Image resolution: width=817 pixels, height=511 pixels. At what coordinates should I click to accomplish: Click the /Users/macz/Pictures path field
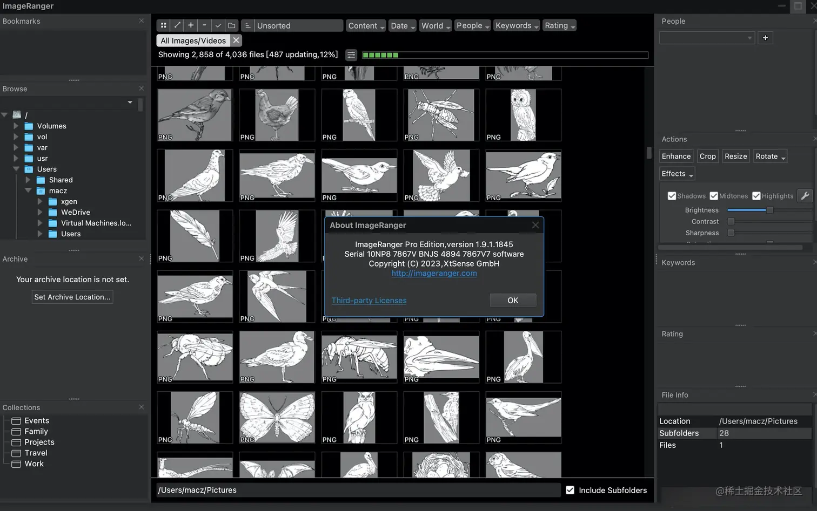[358, 490]
